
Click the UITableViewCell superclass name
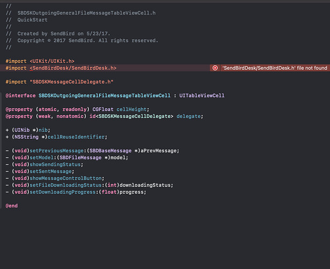202,96
